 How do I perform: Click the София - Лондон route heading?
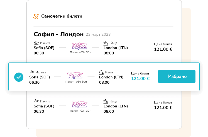tap(59, 34)
